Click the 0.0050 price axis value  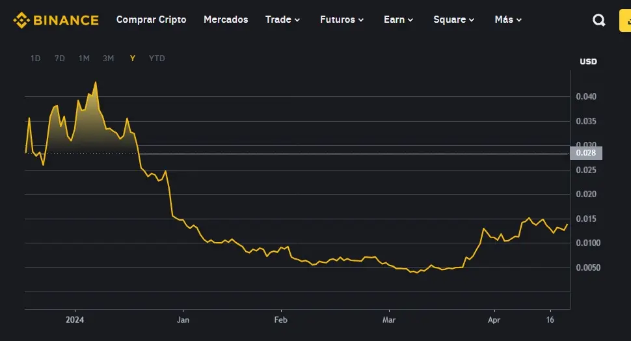[588, 267]
